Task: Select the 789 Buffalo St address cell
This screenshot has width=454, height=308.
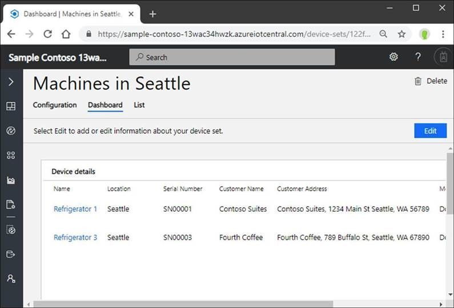Action: (353, 237)
